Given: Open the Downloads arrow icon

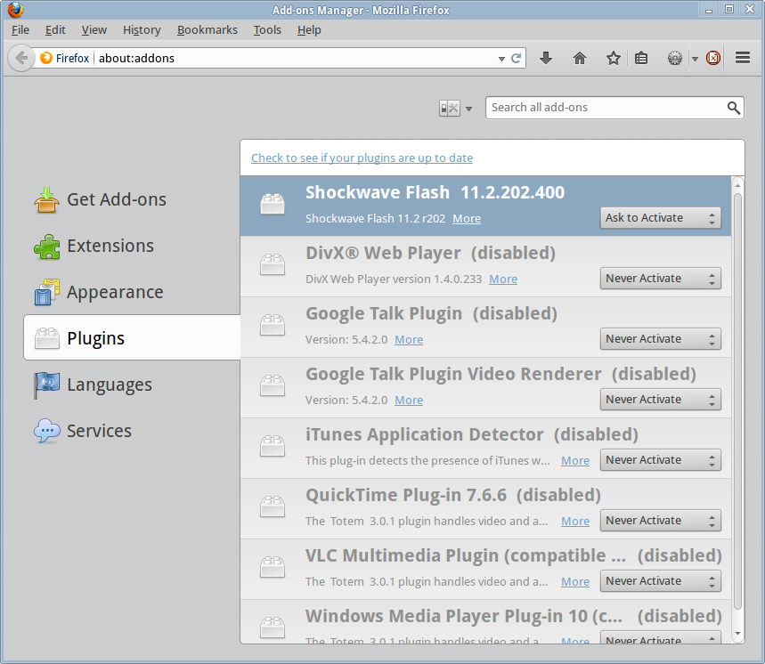Looking at the screenshot, I should coord(546,58).
